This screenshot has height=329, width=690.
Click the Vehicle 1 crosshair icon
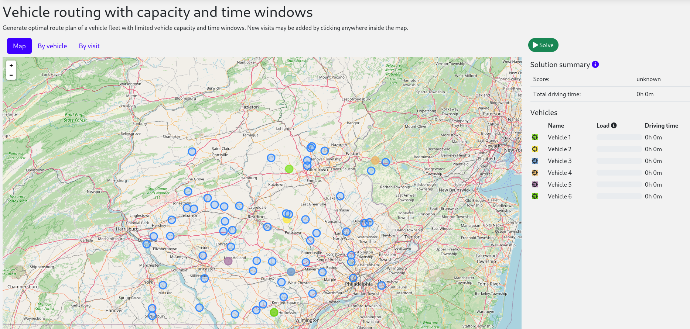pos(534,137)
